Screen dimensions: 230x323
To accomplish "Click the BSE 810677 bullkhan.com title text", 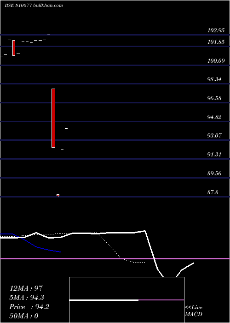I will click(x=34, y=6).
